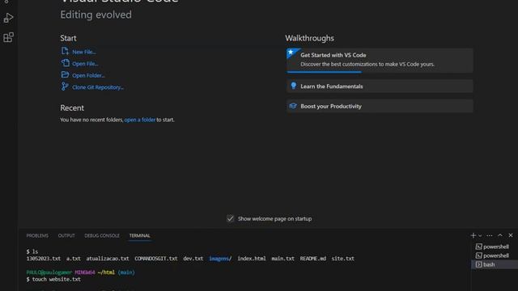Add a new terminal with plus icon

pos(473,235)
